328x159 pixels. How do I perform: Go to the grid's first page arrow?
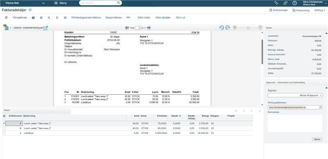click(x=236, y=111)
